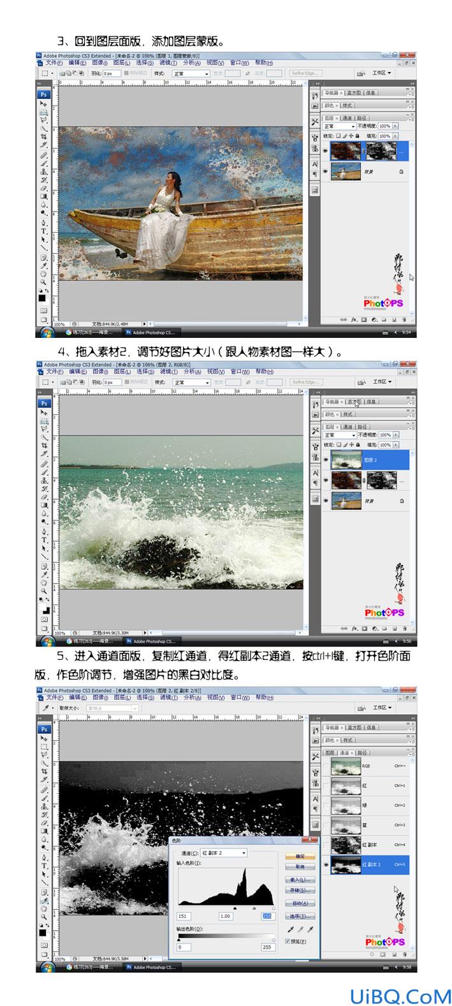Toggle the 预览(P) checkbox in Levels dialog

tap(288, 940)
